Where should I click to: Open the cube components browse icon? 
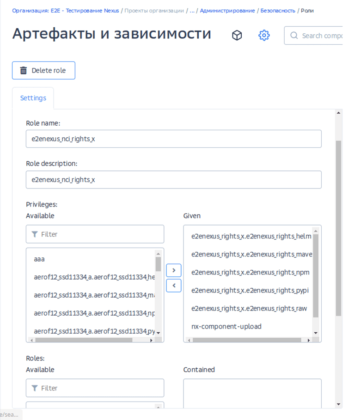pyautogui.click(x=237, y=36)
